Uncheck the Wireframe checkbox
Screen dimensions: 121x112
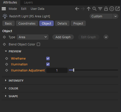(x=48, y=58)
